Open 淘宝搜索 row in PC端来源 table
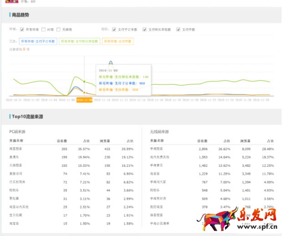The width and height of the screenshot is (282, 236). tap(16, 149)
